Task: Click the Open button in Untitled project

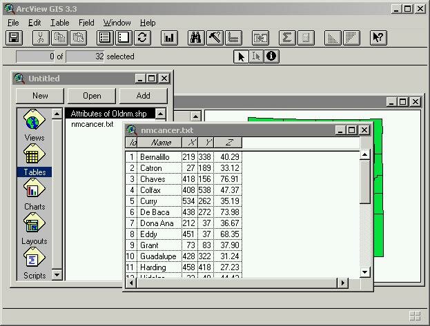Action: [x=92, y=96]
